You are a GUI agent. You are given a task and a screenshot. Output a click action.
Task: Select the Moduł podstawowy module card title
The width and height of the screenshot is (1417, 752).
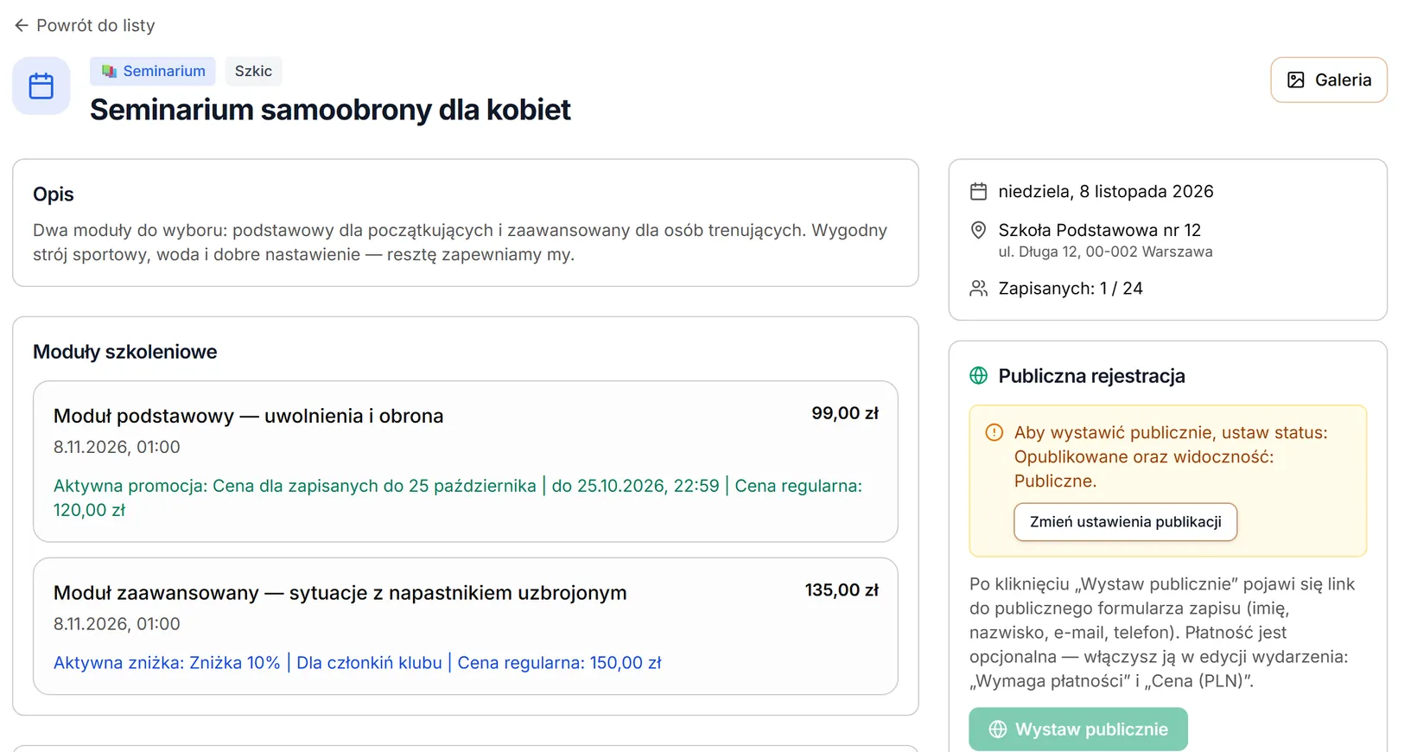[248, 416]
